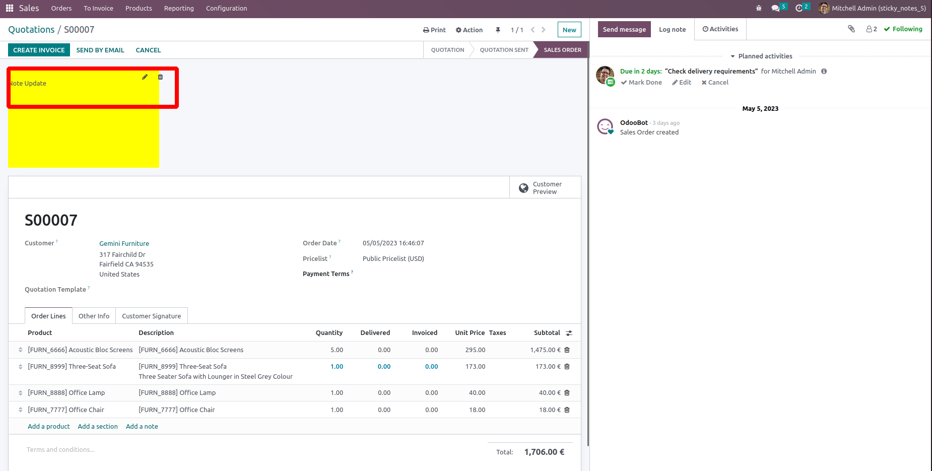Delete the sticky note with its trash icon
Viewport: 932px width, 471px height.
tap(160, 77)
